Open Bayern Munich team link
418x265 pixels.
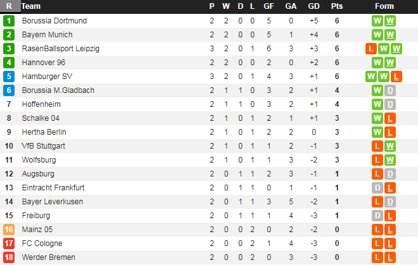pos(47,35)
